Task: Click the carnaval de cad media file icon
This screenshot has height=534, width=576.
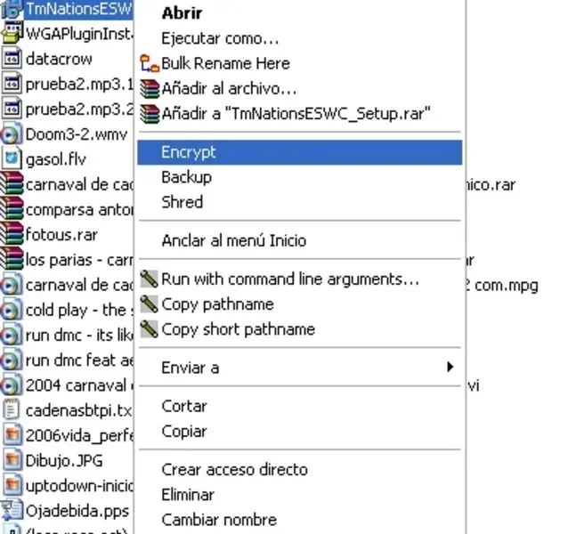Action: tap(11, 285)
